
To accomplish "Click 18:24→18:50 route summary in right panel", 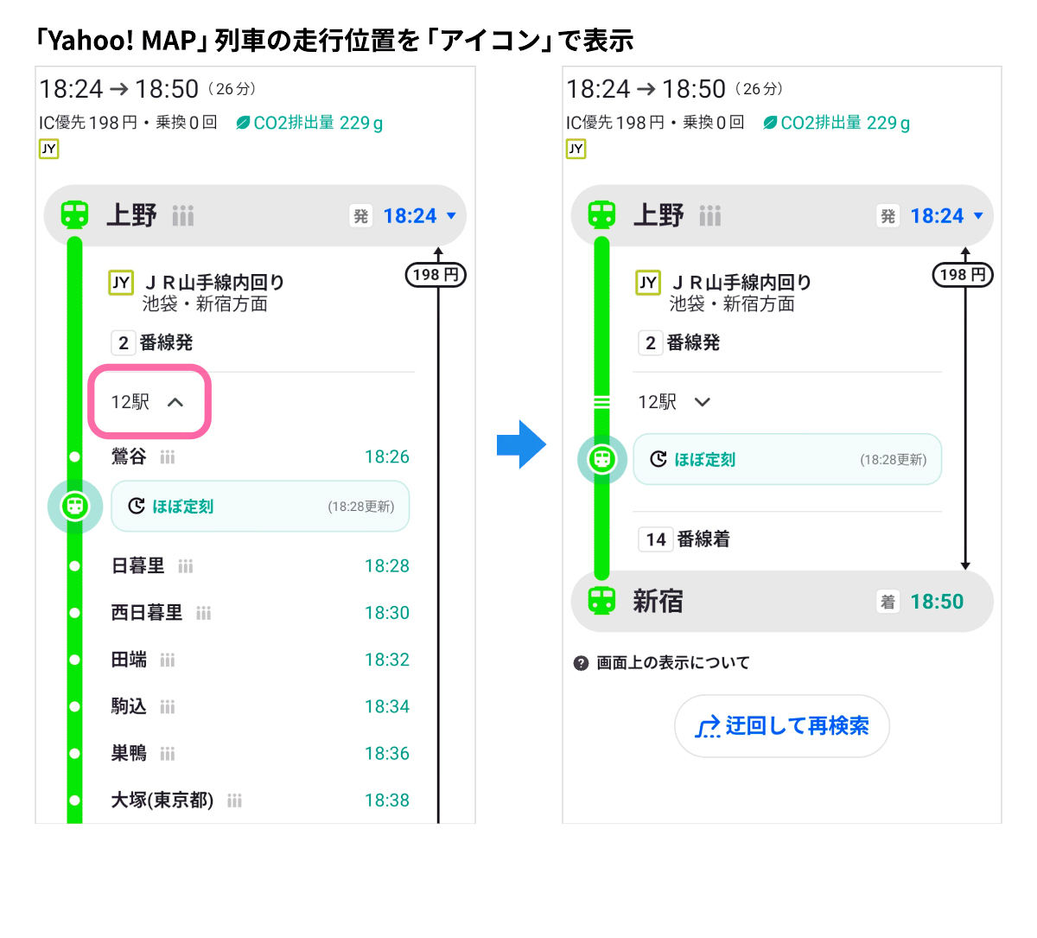I will pos(674,89).
